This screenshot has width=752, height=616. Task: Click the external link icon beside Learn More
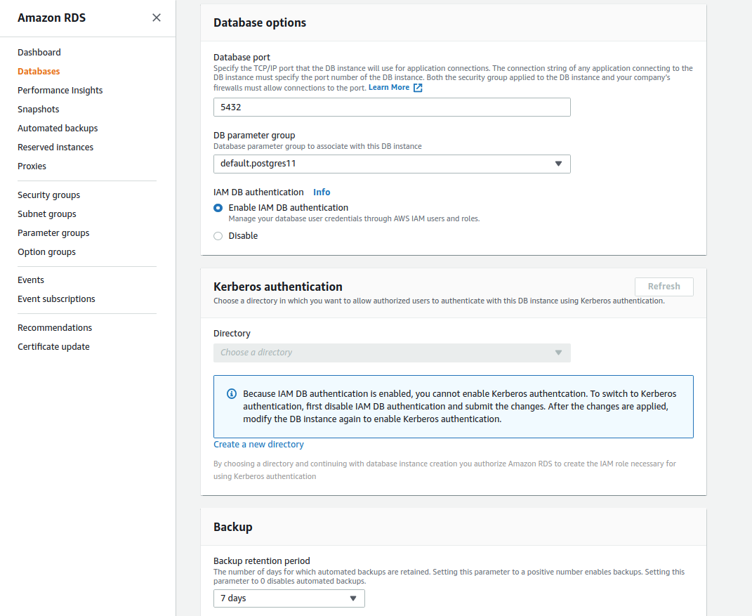tap(418, 88)
